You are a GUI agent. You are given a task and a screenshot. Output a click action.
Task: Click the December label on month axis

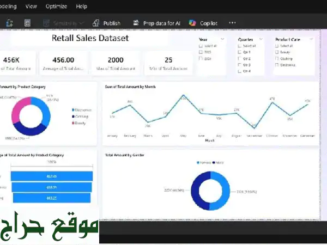tap(307, 136)
